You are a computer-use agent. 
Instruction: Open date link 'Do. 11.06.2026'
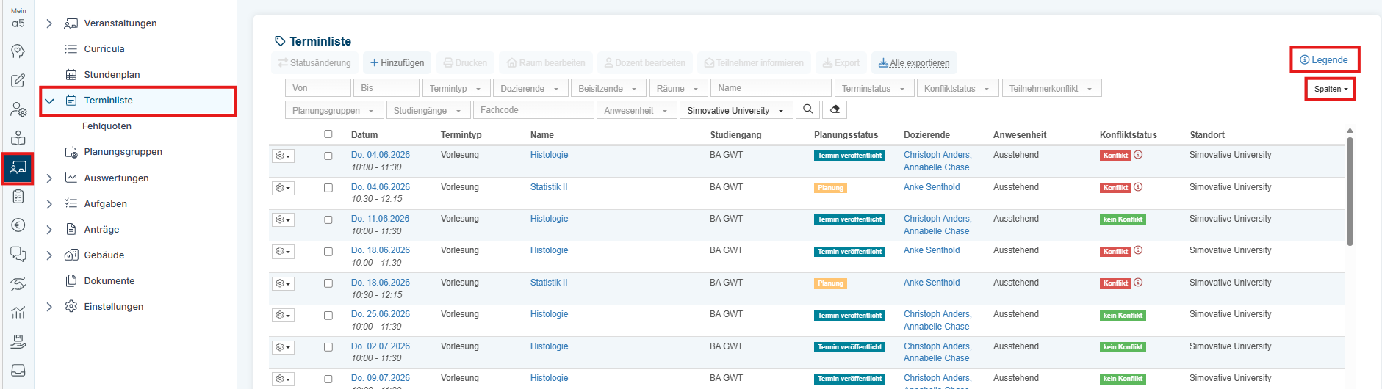point(381,219)
